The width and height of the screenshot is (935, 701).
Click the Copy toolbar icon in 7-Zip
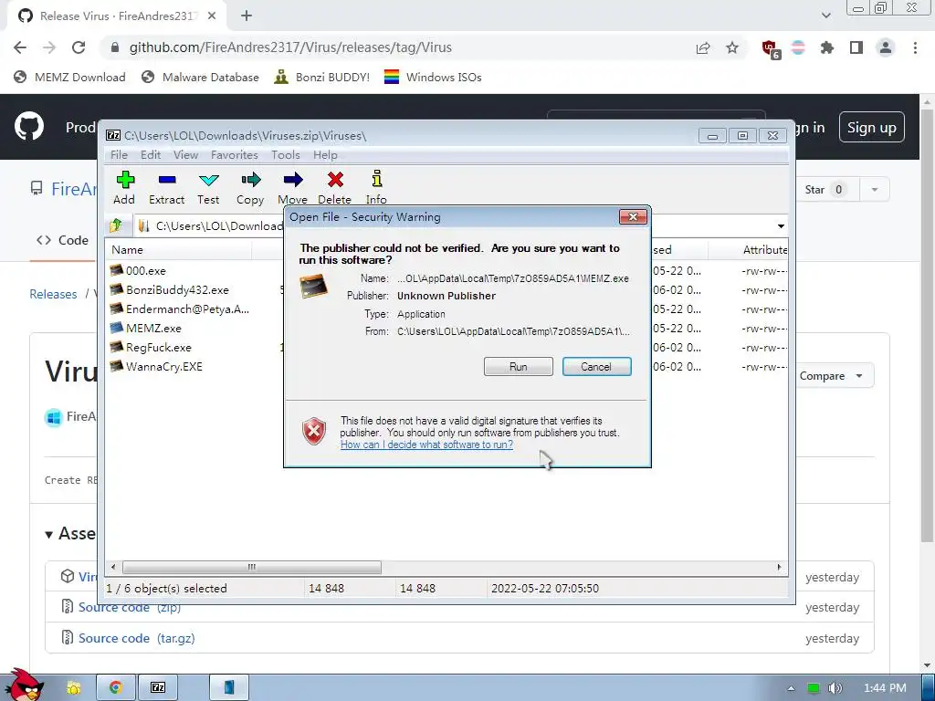[250, 188]
